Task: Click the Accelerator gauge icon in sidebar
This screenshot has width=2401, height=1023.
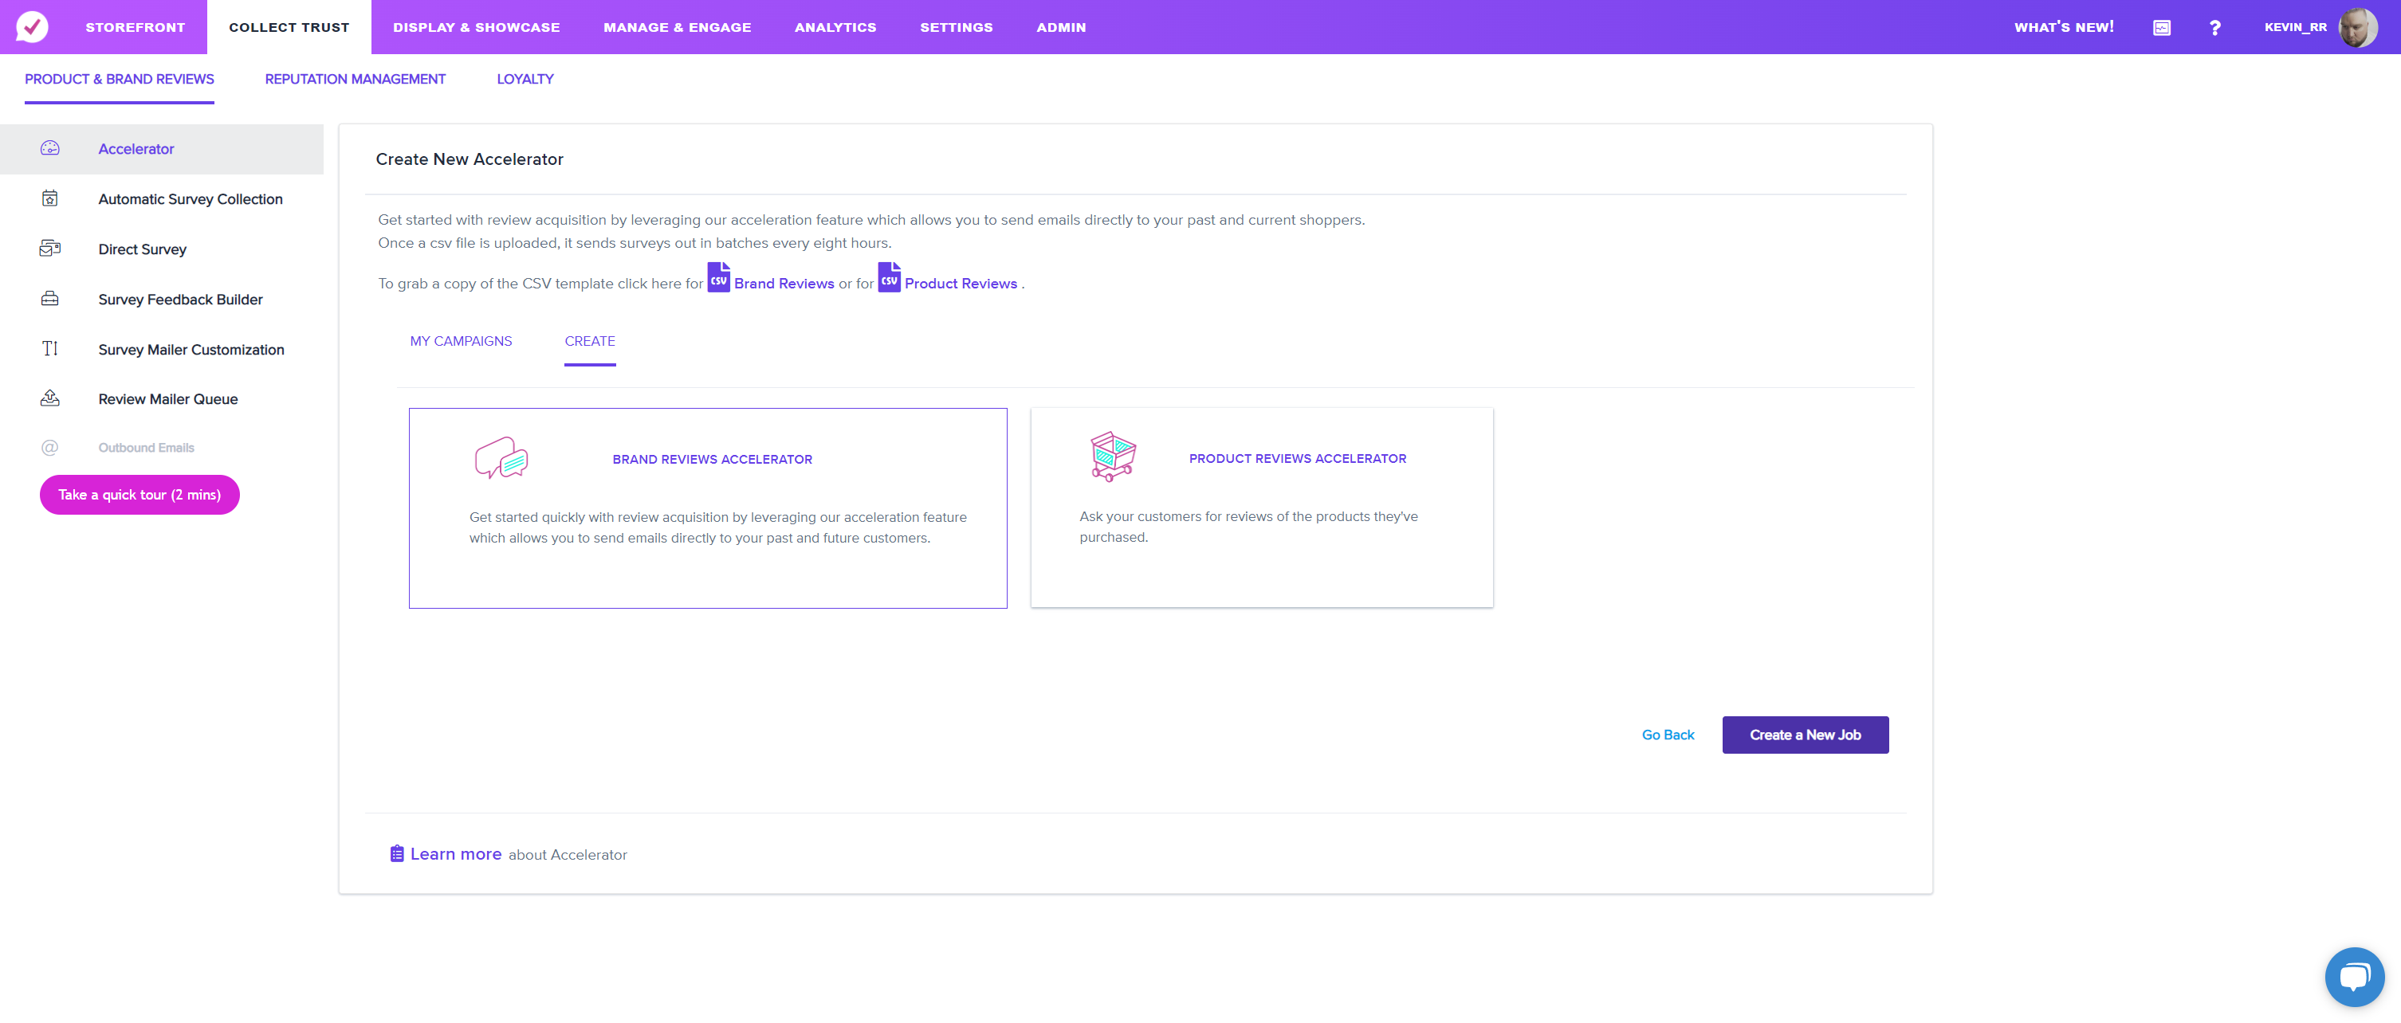Action: click(50, 148)
